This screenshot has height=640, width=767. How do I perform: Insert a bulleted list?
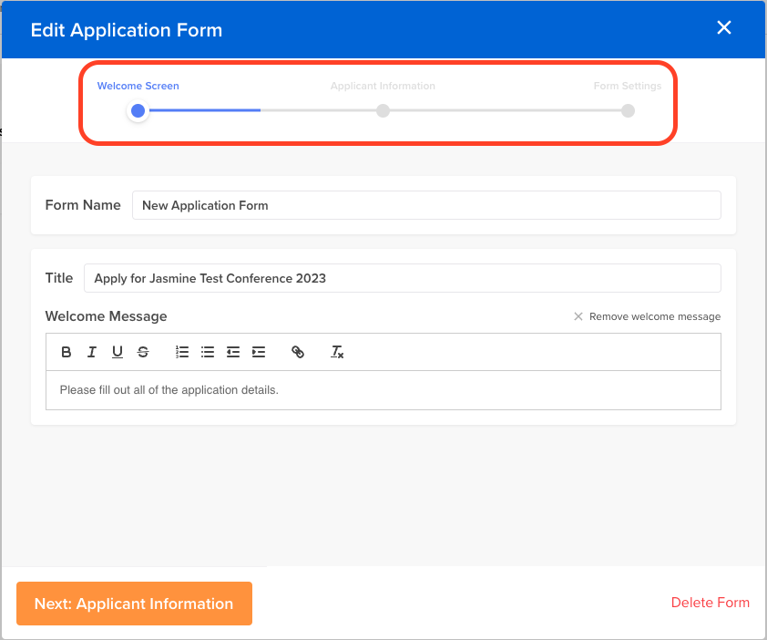pyautogui.click(x=207, y=352)
